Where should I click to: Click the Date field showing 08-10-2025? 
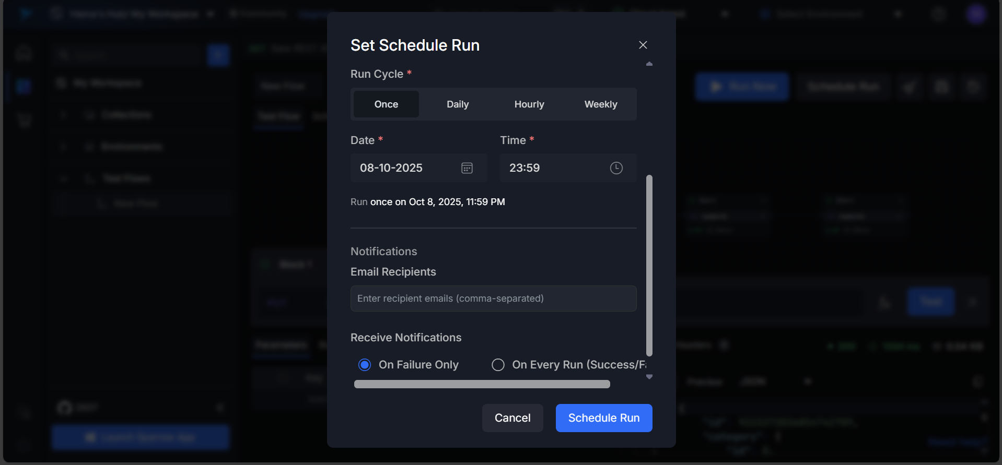[x=402, y=168]
